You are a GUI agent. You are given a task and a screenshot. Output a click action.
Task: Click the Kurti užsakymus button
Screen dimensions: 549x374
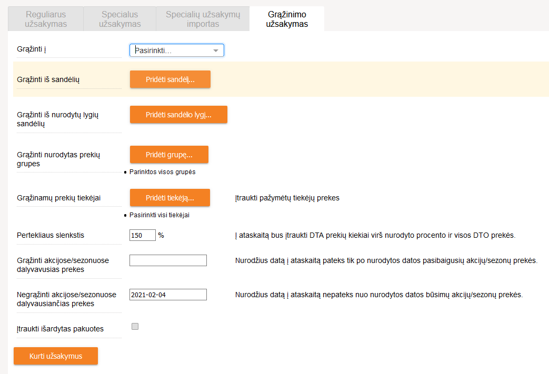tap(55, 356)
